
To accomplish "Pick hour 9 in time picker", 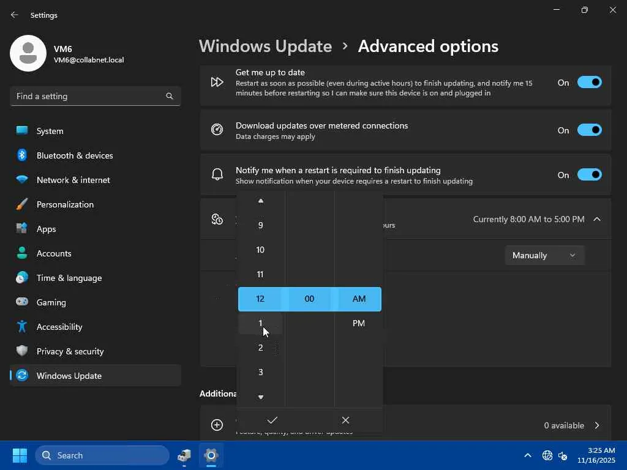I will tap(260, 225).
